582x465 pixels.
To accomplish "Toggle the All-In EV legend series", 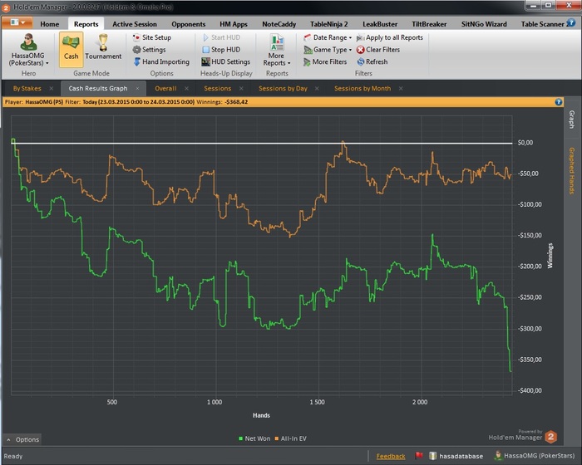I will point(290,438).
